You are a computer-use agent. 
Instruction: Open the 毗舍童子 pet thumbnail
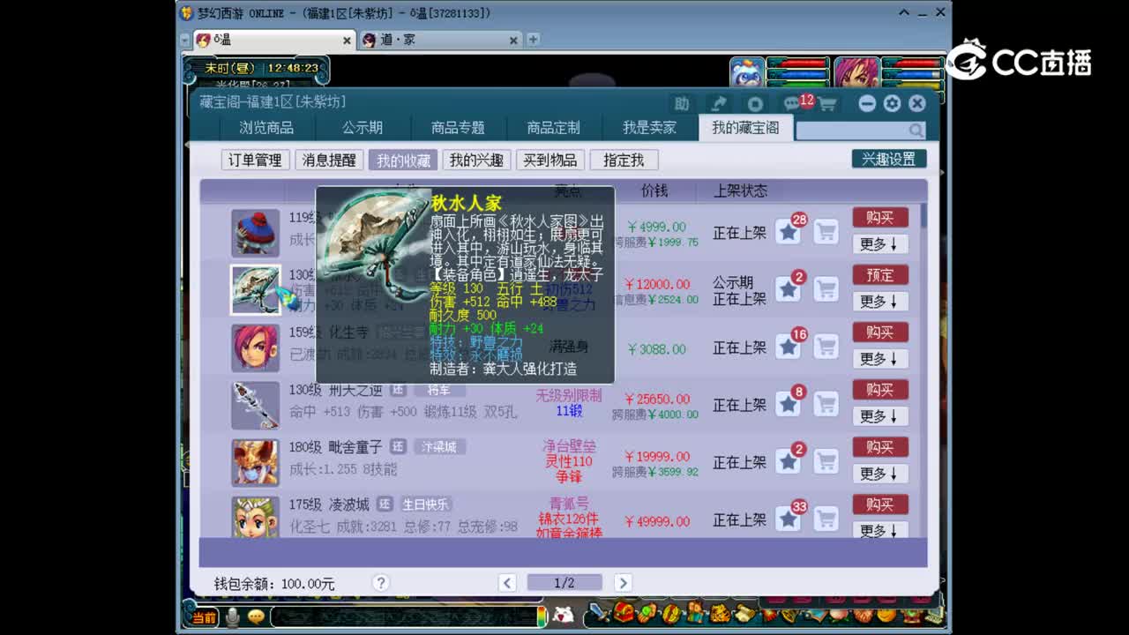point(256,462)
